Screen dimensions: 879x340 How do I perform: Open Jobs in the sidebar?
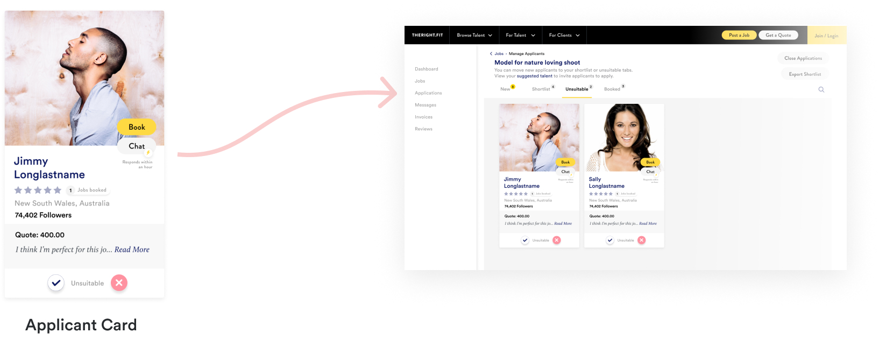[420, 81]
